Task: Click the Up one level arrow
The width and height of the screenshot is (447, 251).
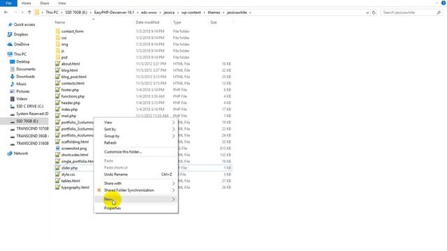Action: tap(29, 13)
